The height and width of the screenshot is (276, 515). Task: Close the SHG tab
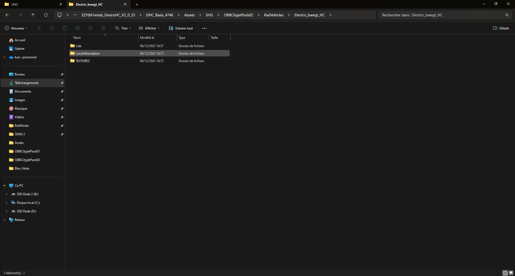(x=61, y=4)
